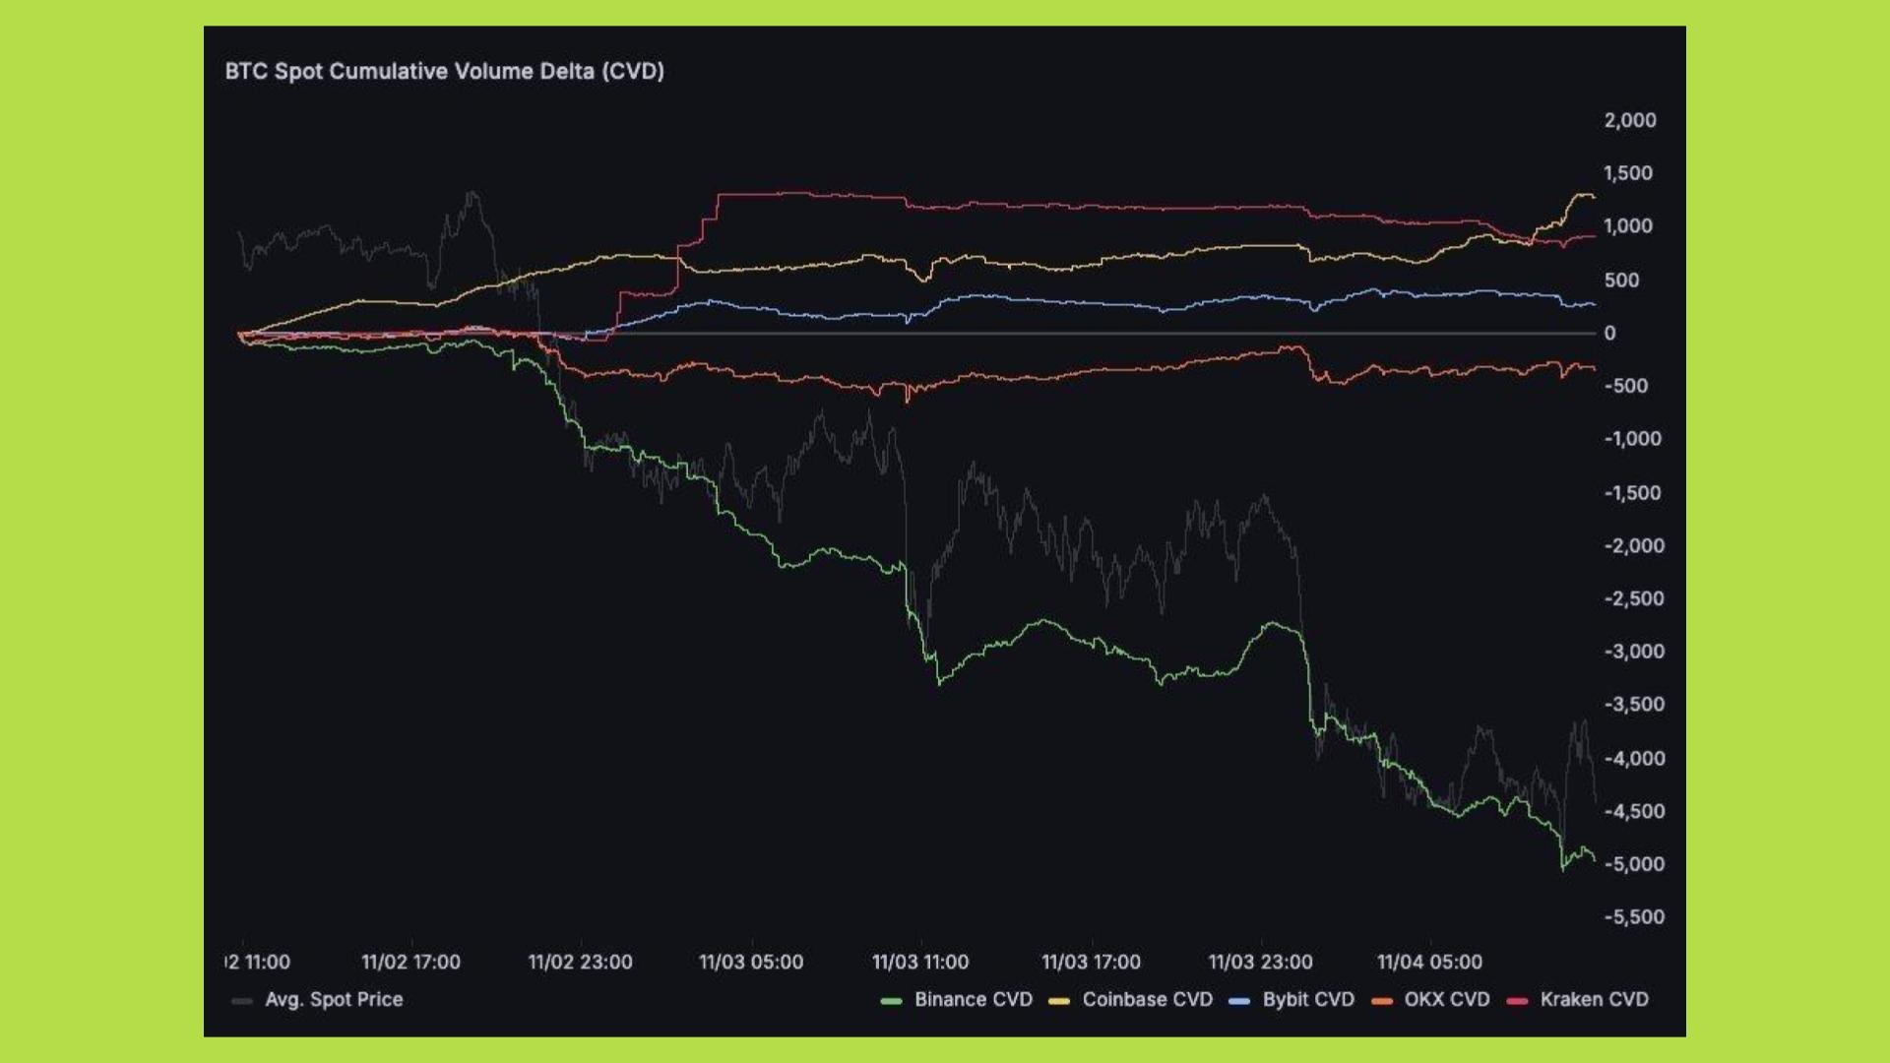1890x1063 pixels.
Task: Click the yellow Coinbase CVD color swatch
Action: 1059,1001
